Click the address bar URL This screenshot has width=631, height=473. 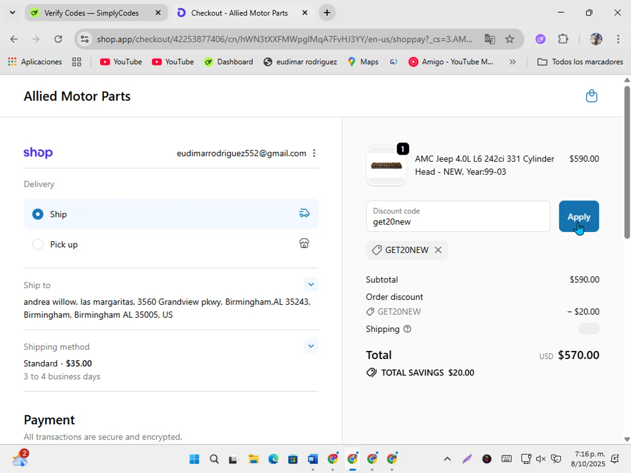pos(284,39)
